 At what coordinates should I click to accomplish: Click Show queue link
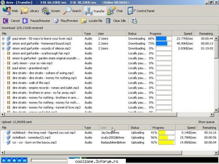[206, 122]
